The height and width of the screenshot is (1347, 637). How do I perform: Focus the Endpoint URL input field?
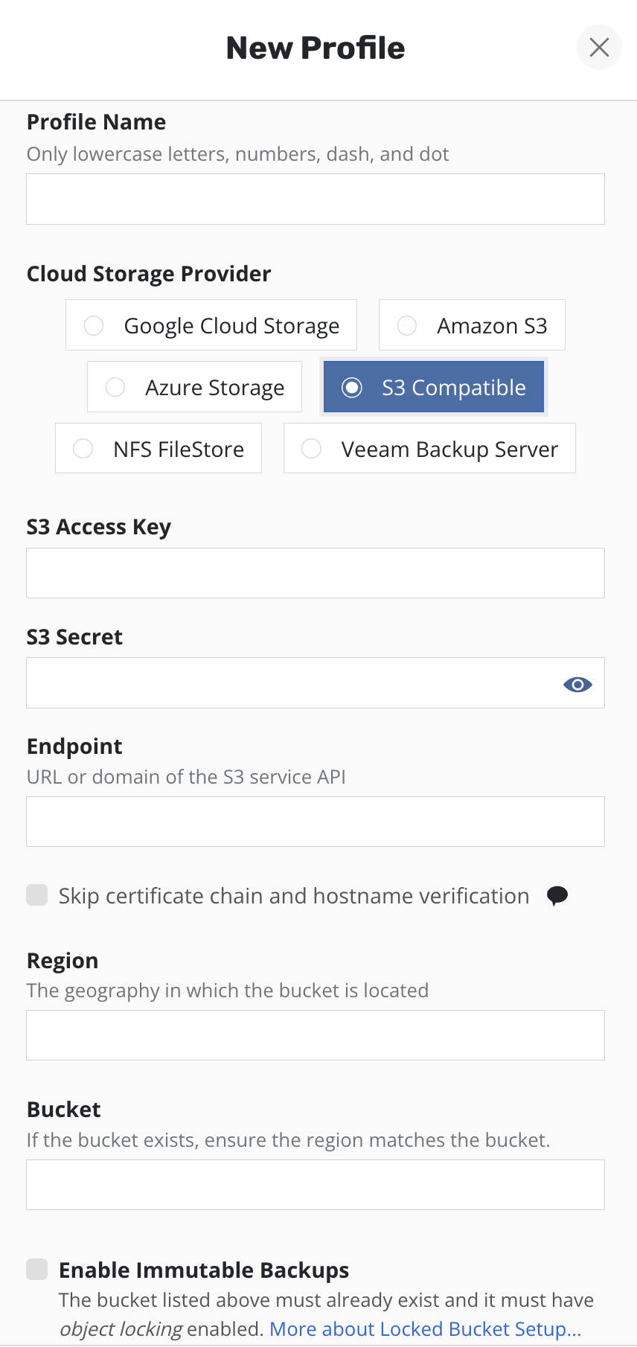tap(316, 822)
